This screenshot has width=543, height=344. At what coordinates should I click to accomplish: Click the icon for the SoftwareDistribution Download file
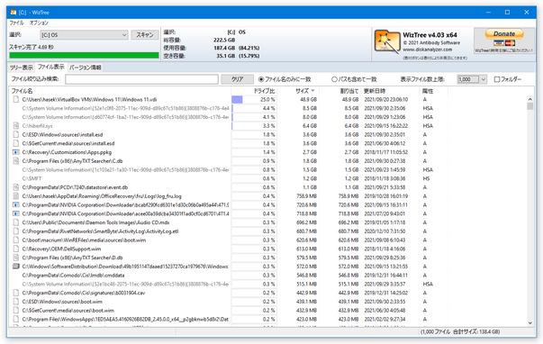tap(15, 267)
